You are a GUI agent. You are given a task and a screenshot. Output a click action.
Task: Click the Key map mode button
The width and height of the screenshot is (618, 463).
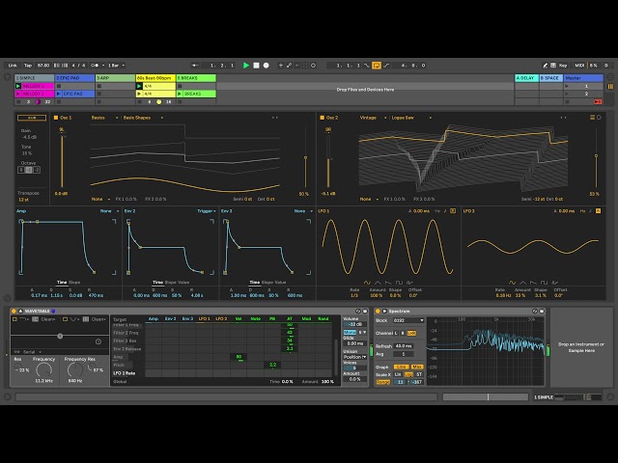pos(563,66)
